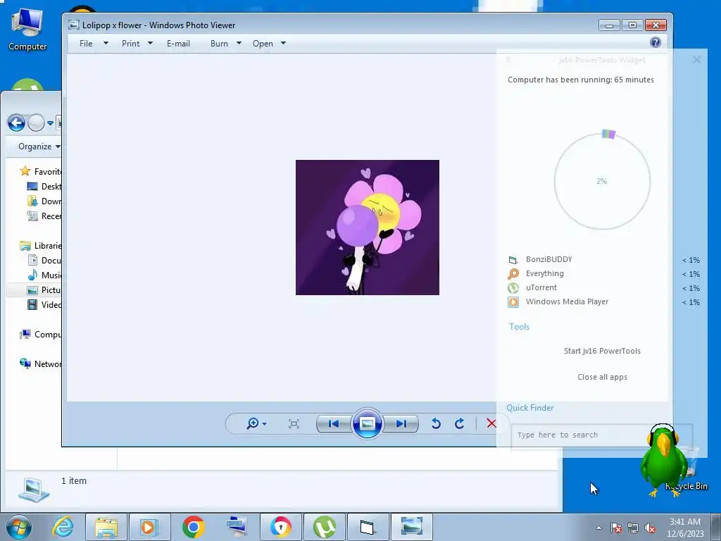Open the jv16 widget hamburger menu
This screenshot has width=721, height=541.
(x=508, y=60)
